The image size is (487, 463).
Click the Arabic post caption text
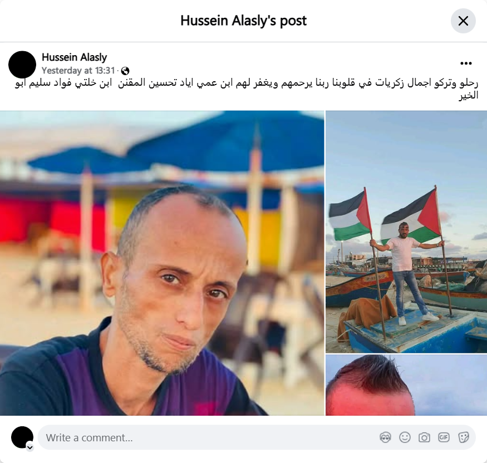pyautogui.click(x=247, y=89)
